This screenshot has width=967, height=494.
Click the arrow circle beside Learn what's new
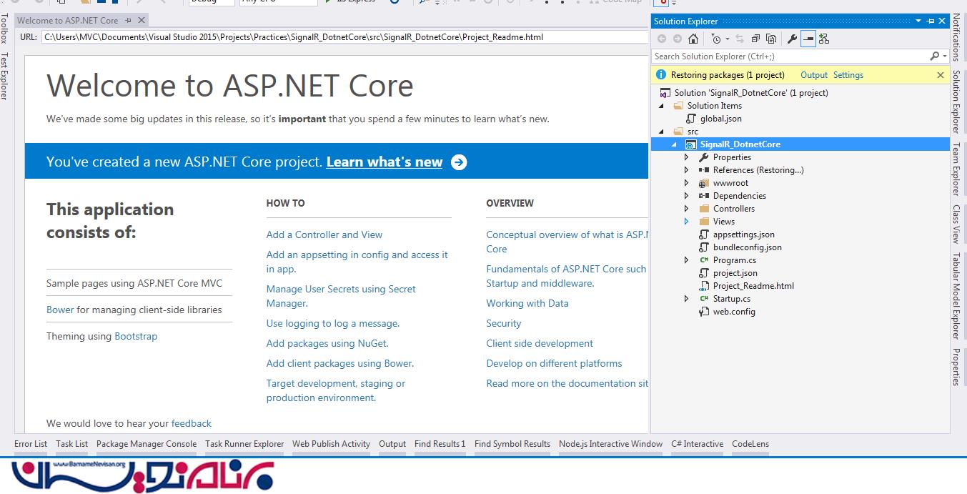click(x=459, y=162)
